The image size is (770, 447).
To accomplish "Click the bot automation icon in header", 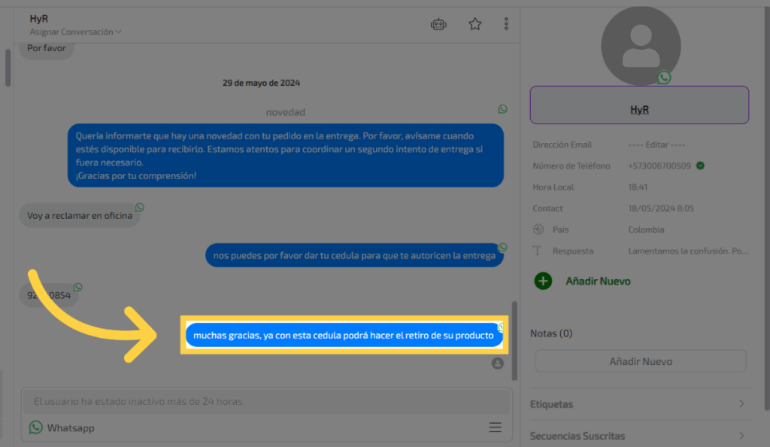I will 438,24.
